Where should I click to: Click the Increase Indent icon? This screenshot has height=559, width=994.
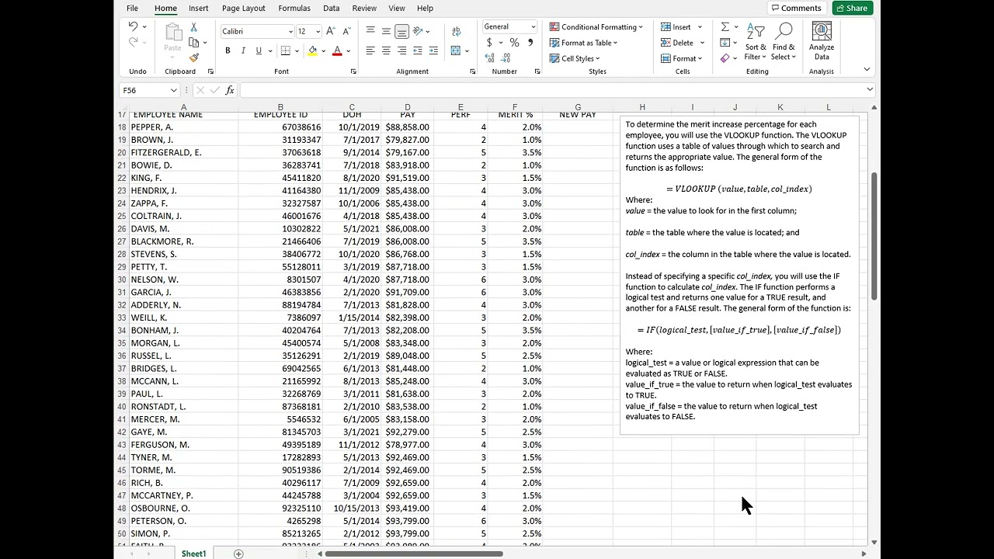(x=433, y=50)
